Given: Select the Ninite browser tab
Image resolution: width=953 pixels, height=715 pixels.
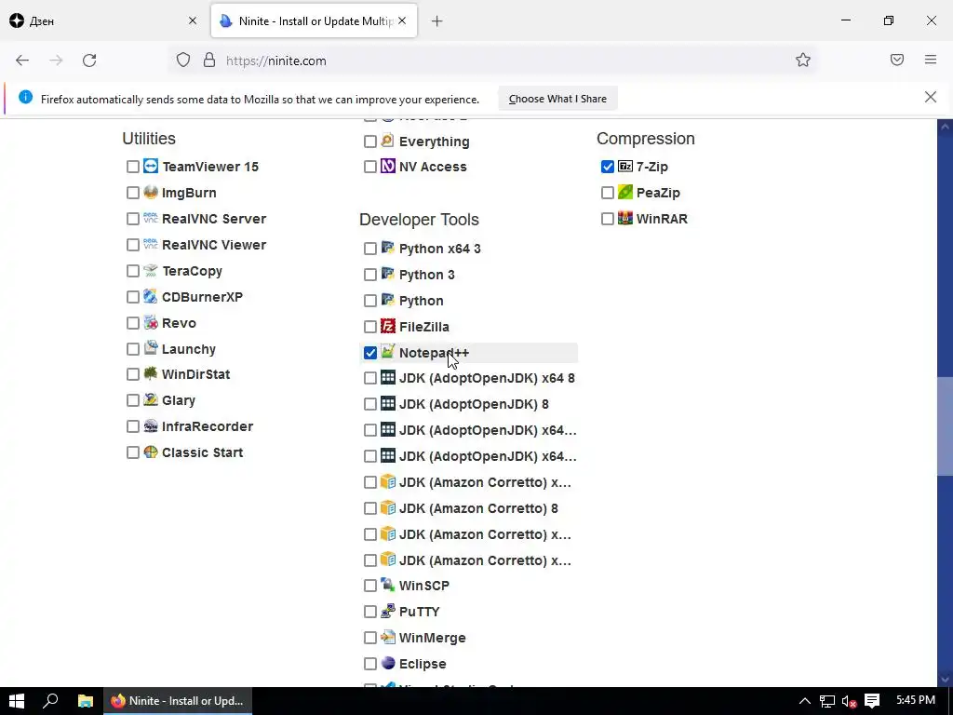Looking at the screenshot, I should tap(315, 20).
